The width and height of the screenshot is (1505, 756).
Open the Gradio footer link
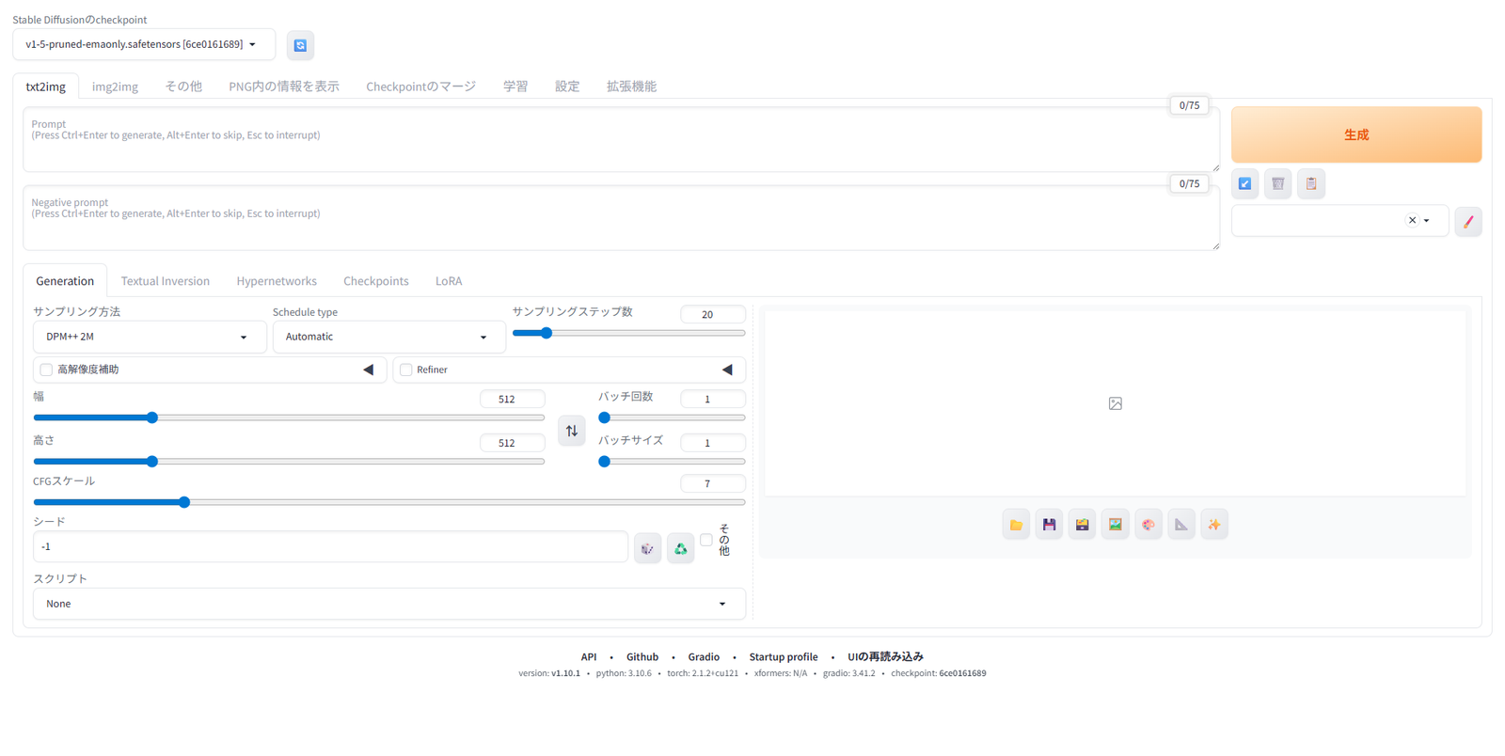click(x=704, y=657)
